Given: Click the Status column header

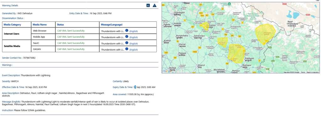Looking at the screenshot, I should [x=61, y=24].
